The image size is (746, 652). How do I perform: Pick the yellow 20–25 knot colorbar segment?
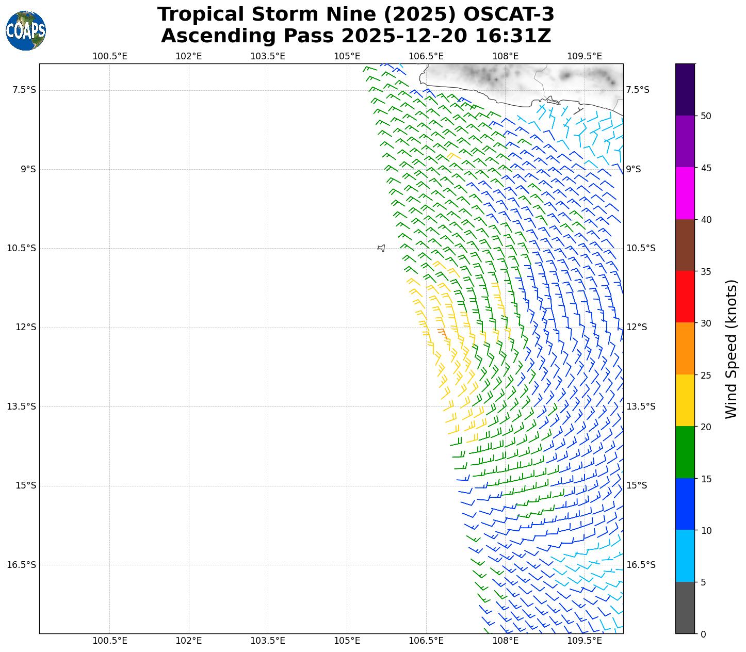tap(685, 400)
